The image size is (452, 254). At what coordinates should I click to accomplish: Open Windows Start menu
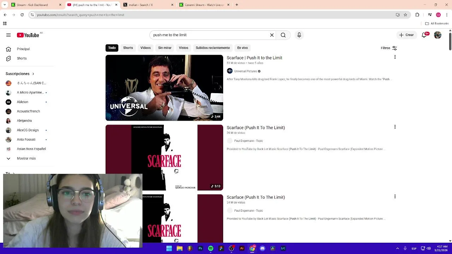click(169, 248)
